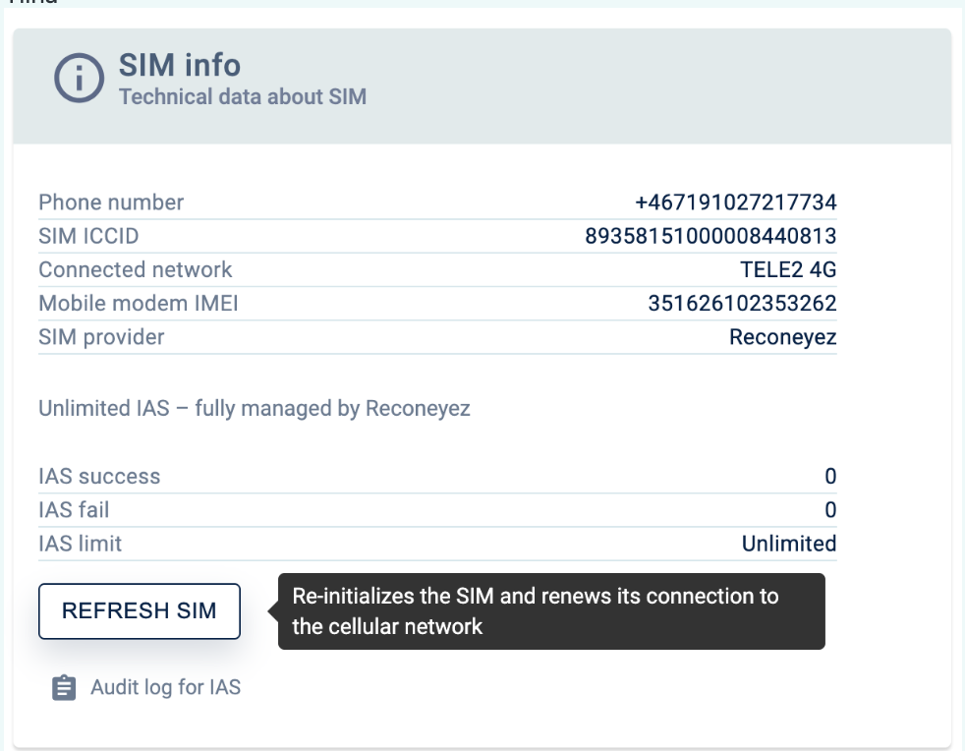
Task: Select the modem IMEI value 351626102353262
Action: coord(742,304)
